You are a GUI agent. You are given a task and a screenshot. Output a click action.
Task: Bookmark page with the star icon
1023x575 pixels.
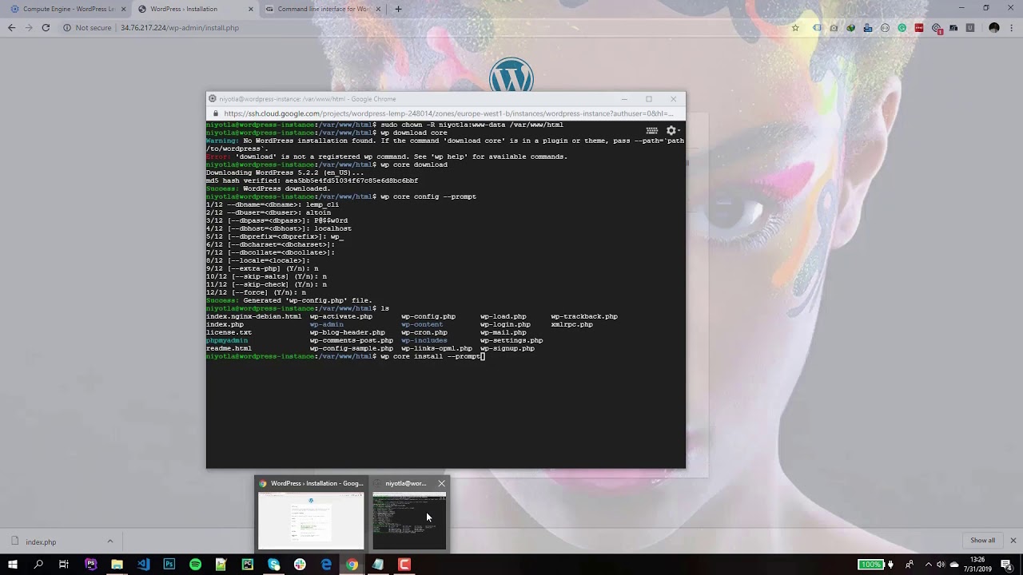click(x=795, y=28)
